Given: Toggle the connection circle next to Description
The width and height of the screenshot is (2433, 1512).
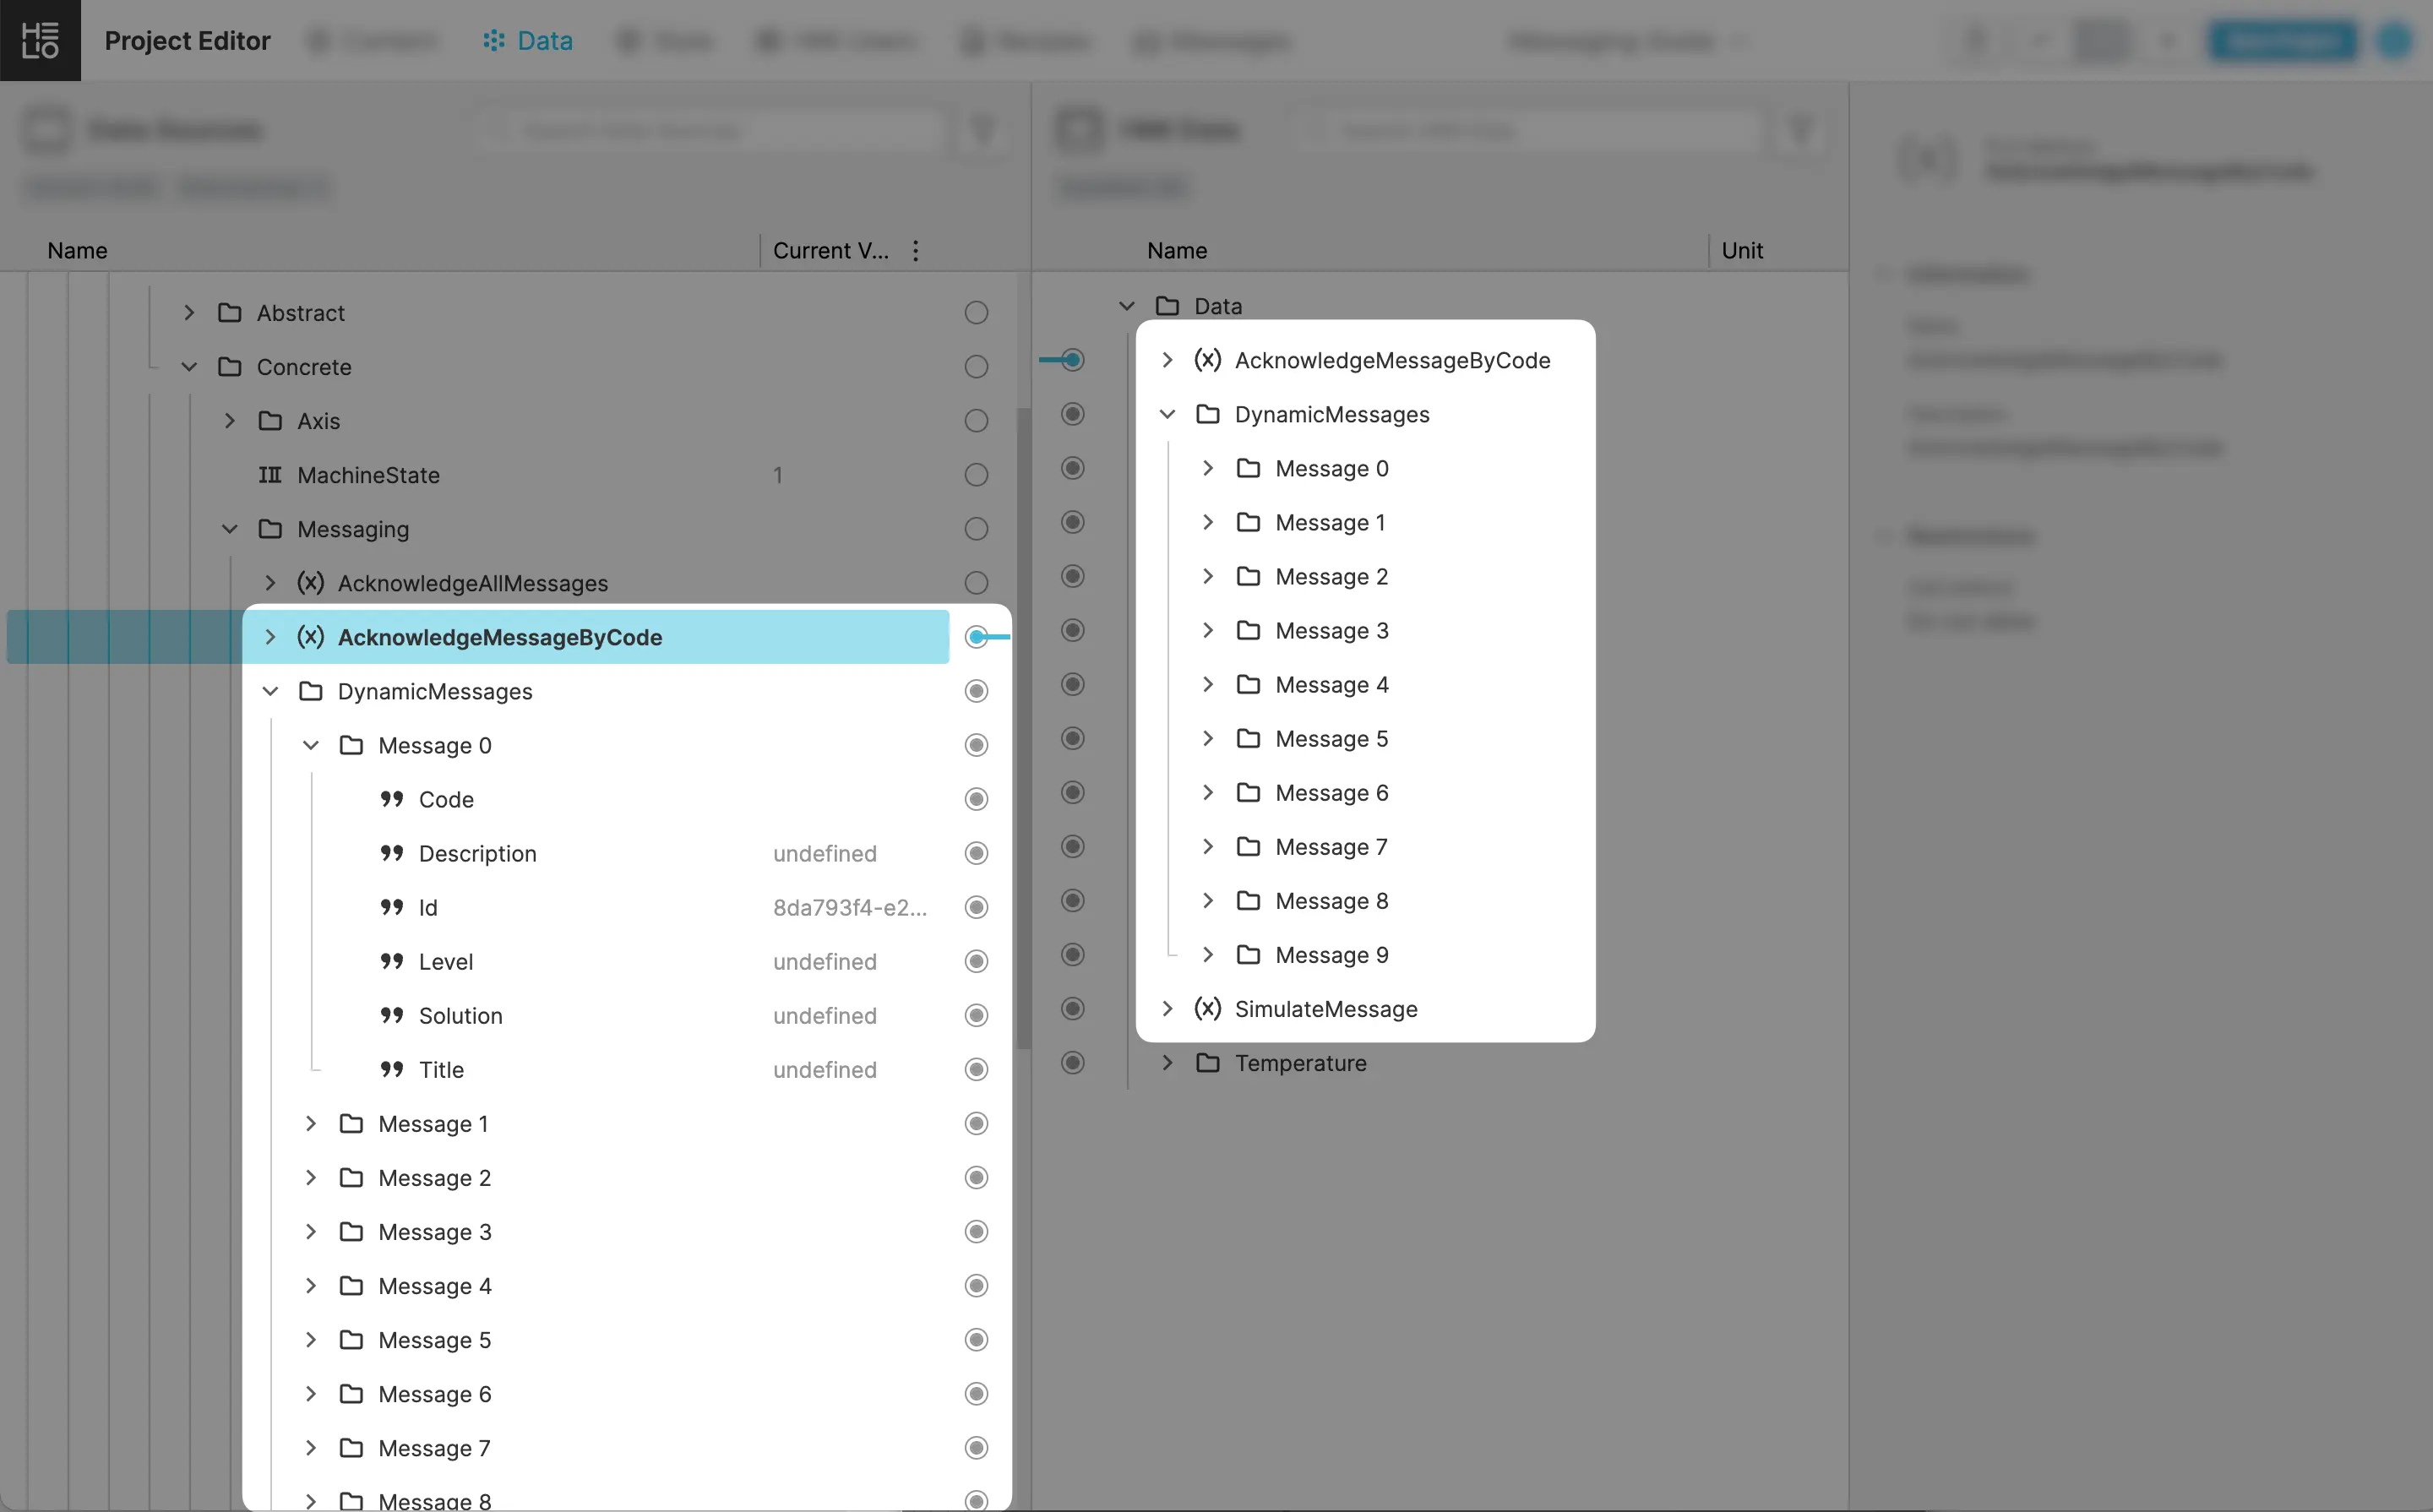Looking at the screenshot, I should (x=976, y=853).
